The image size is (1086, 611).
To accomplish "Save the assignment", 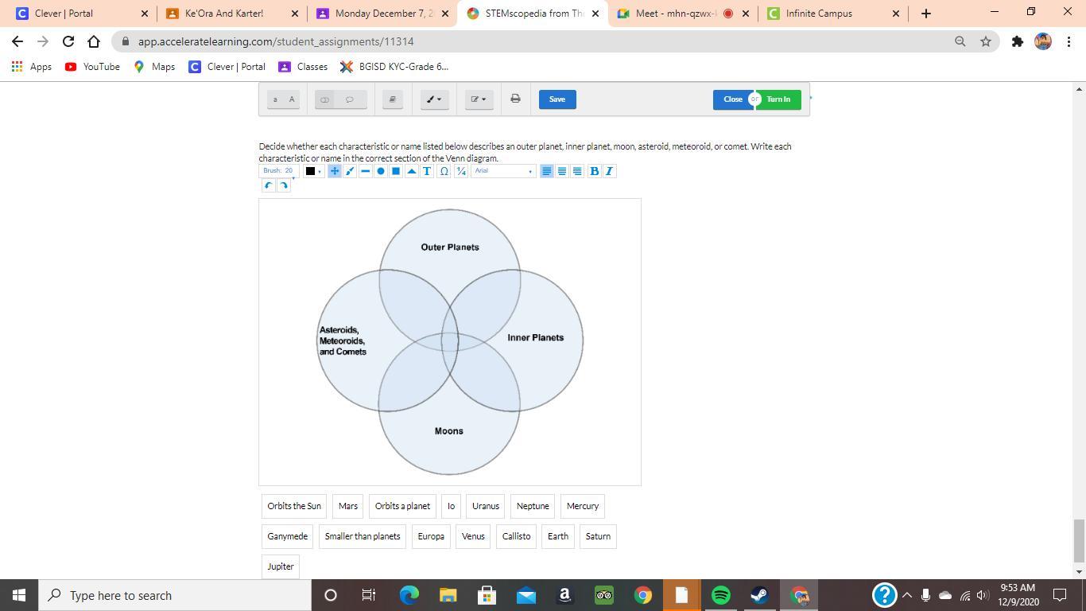I will pos(557,99).
